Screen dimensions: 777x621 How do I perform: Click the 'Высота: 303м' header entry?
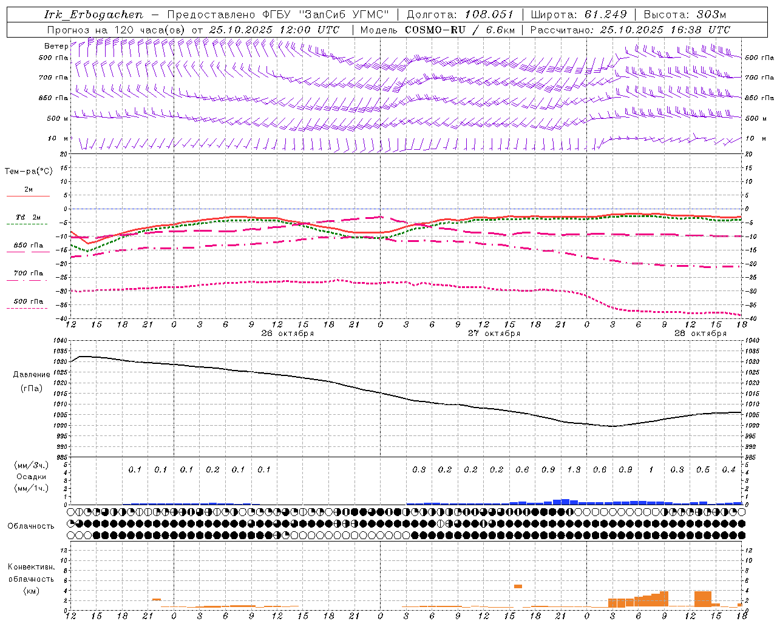(685, 15)
